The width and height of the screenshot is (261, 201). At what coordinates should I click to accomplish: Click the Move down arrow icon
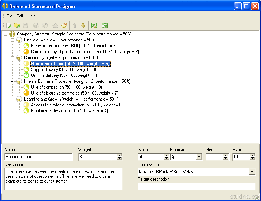pyautogui.click(x=83, y=25)
